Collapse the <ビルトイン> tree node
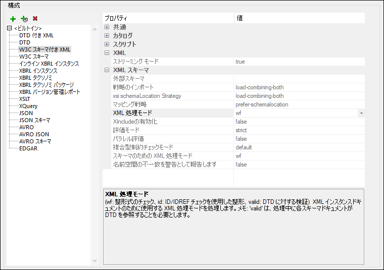The width and height of the screenshot is (384, 270). pyautogui.click(x=10, y=28)
